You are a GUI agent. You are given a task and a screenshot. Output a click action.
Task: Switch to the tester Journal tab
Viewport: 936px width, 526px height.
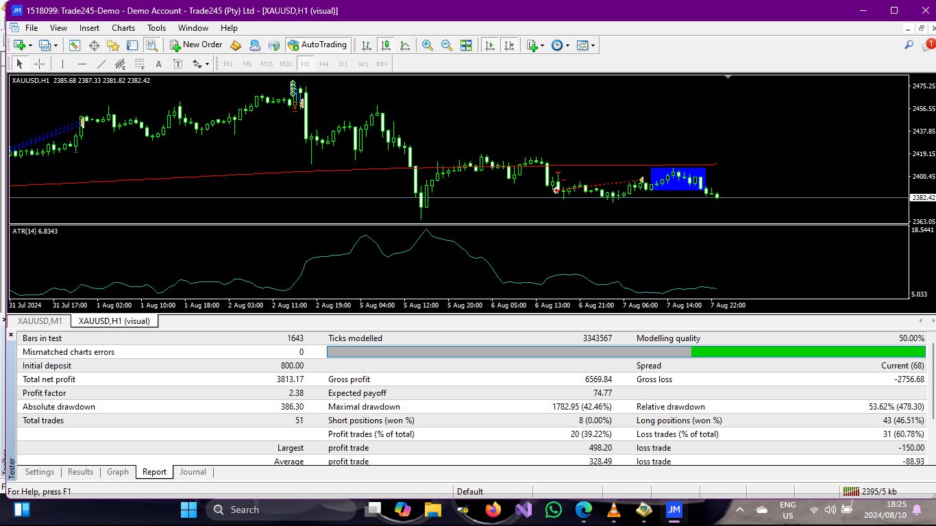(x=193, y=472)
